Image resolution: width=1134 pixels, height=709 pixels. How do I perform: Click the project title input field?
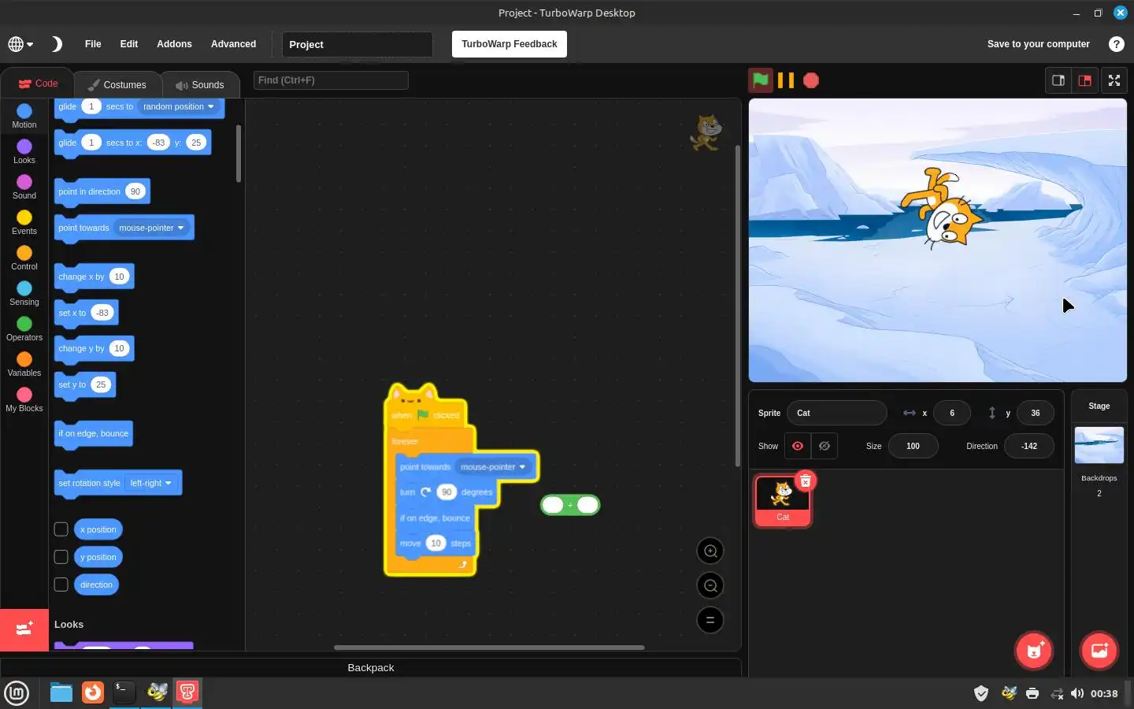coord(357,44)
